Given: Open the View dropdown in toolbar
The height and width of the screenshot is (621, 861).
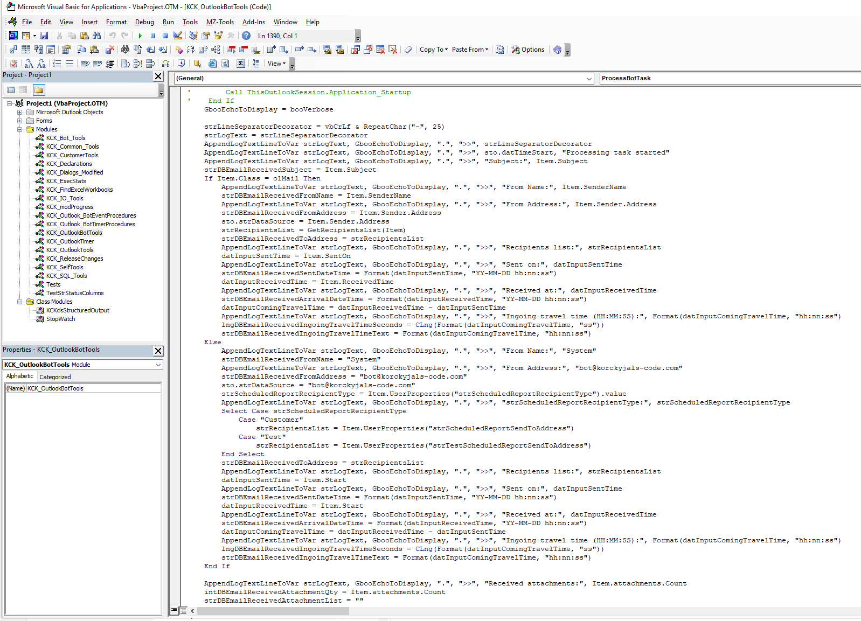Looking at the screenshot, I should click(276, 64).
